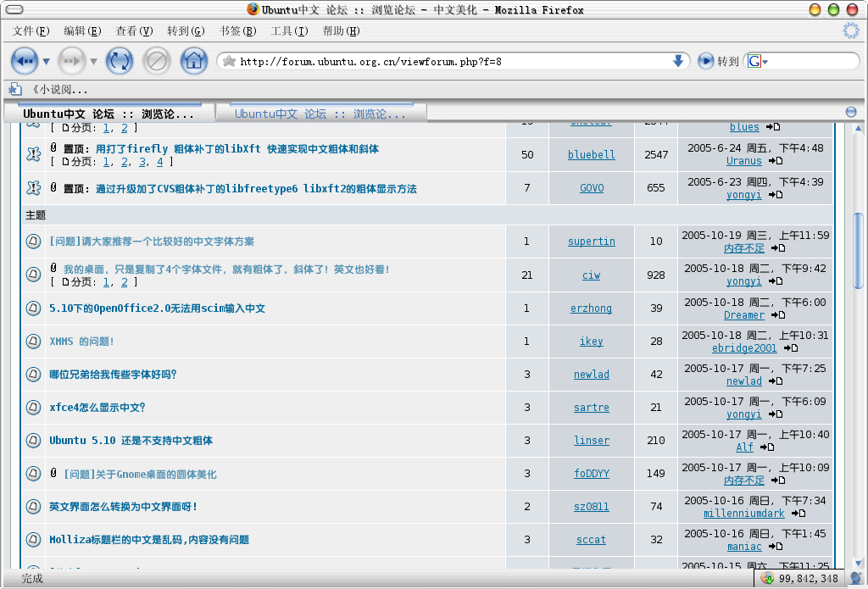Switch to the second Ubuntu中文 论坛 tab

(321, 113)
